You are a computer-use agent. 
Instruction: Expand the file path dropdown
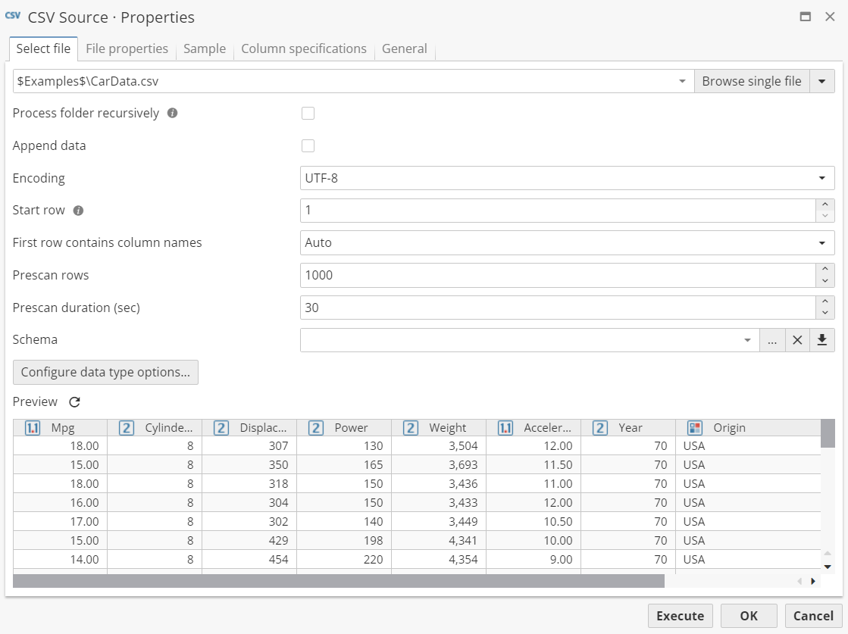pos(681,81)
